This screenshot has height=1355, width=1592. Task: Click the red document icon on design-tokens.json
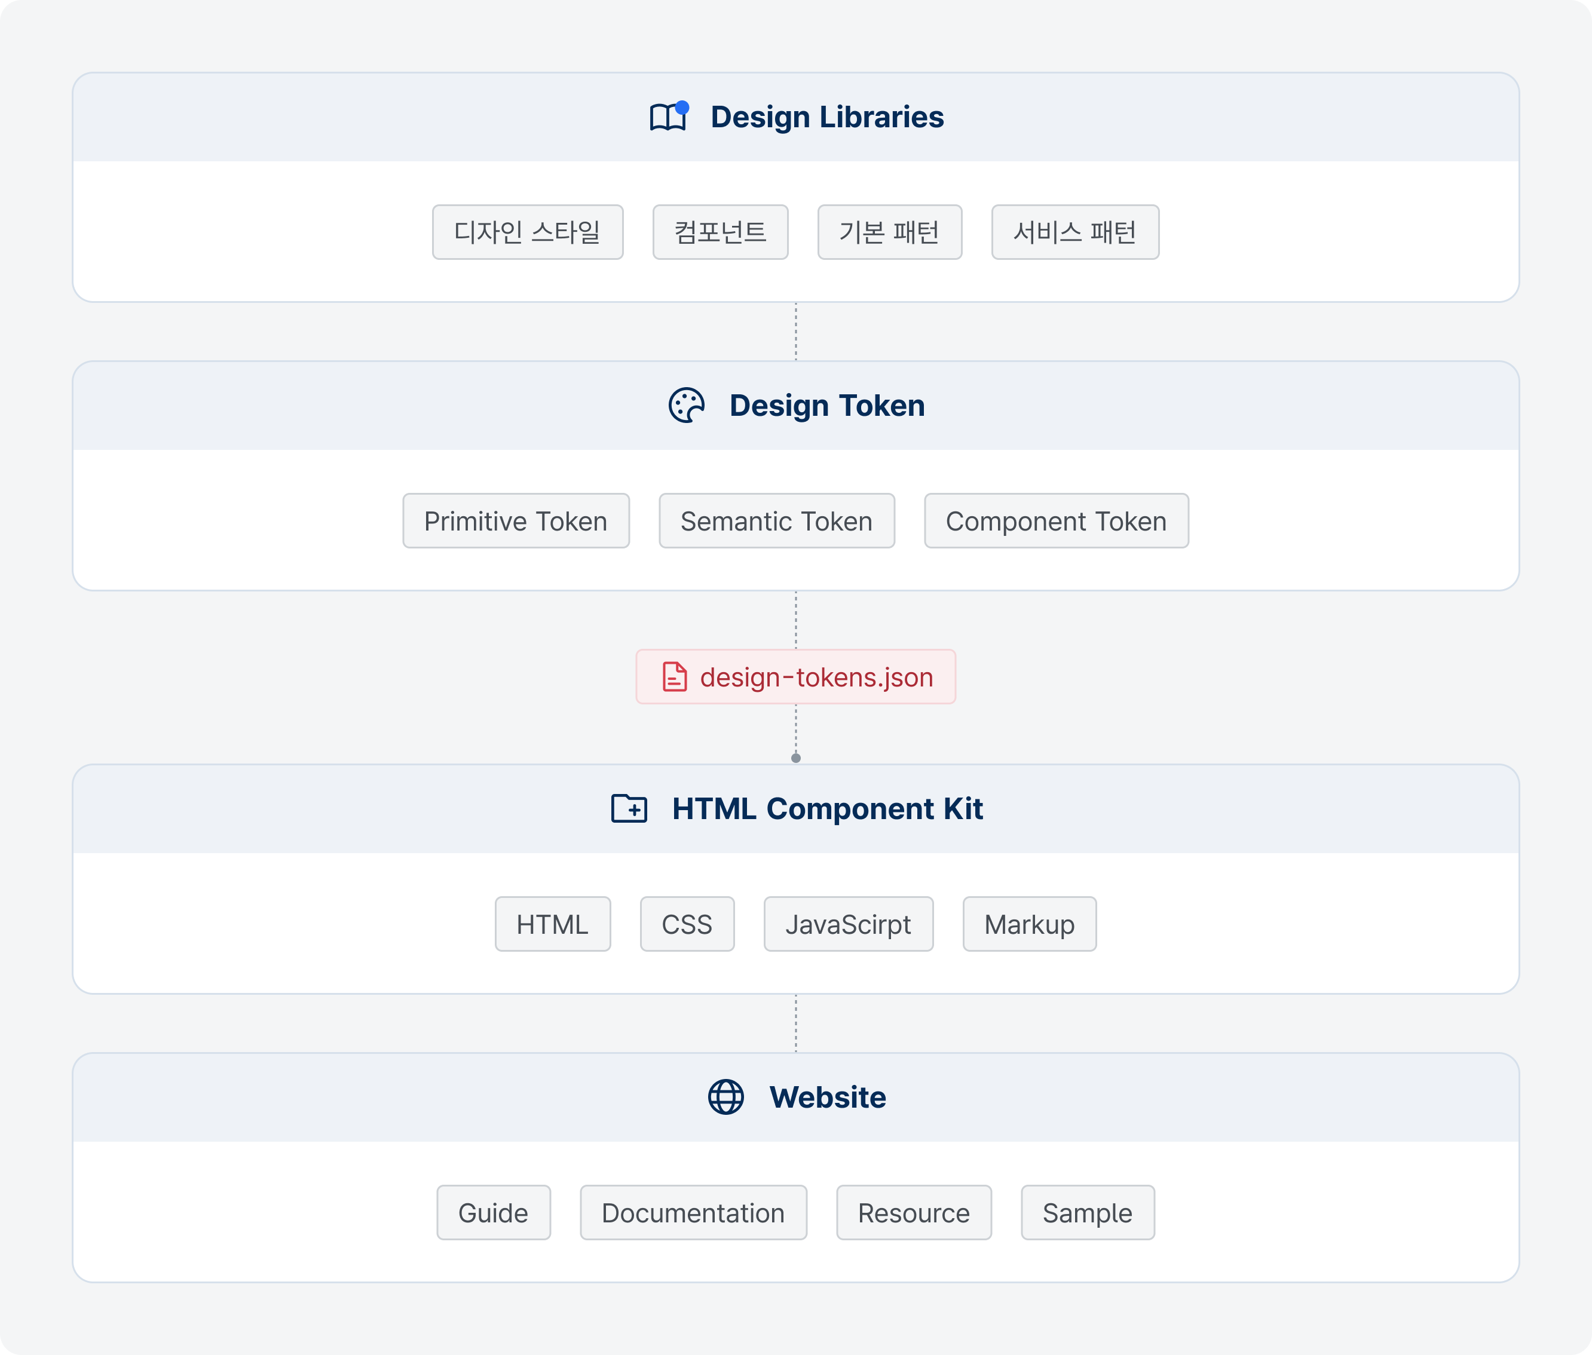673,676
